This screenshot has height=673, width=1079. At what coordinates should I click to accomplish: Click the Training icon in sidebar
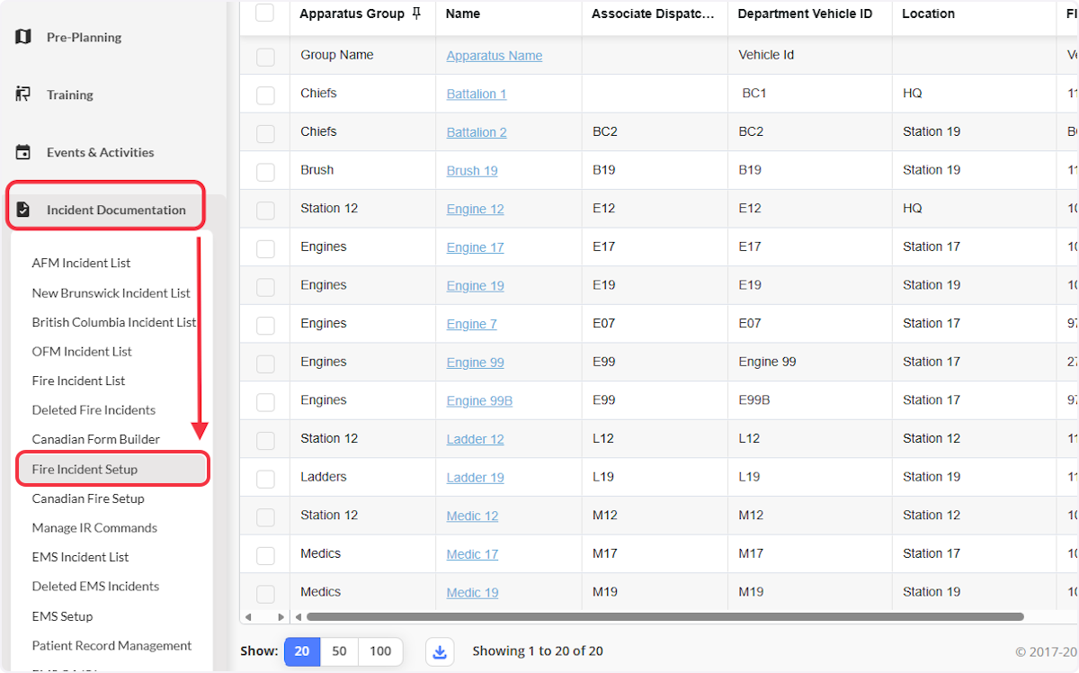click(23, 94)
